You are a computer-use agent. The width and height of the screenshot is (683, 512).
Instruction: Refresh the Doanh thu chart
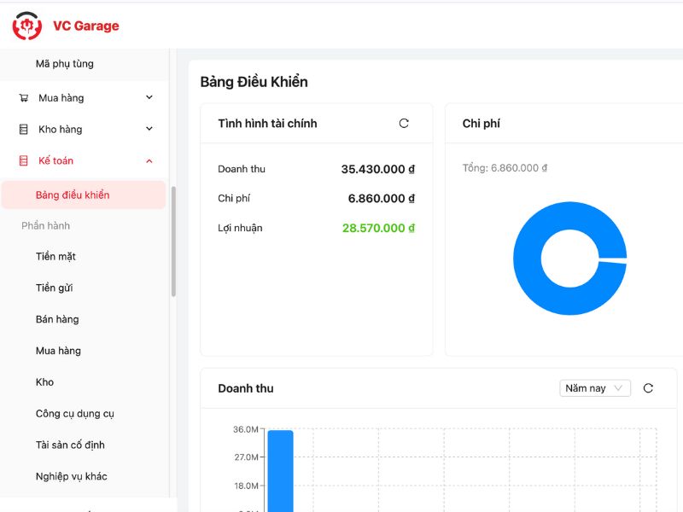pyautogui.click(x=648, y=388)
